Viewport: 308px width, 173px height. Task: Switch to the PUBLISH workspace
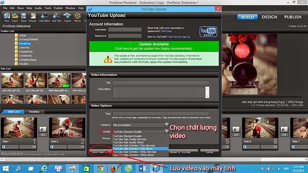293,17
